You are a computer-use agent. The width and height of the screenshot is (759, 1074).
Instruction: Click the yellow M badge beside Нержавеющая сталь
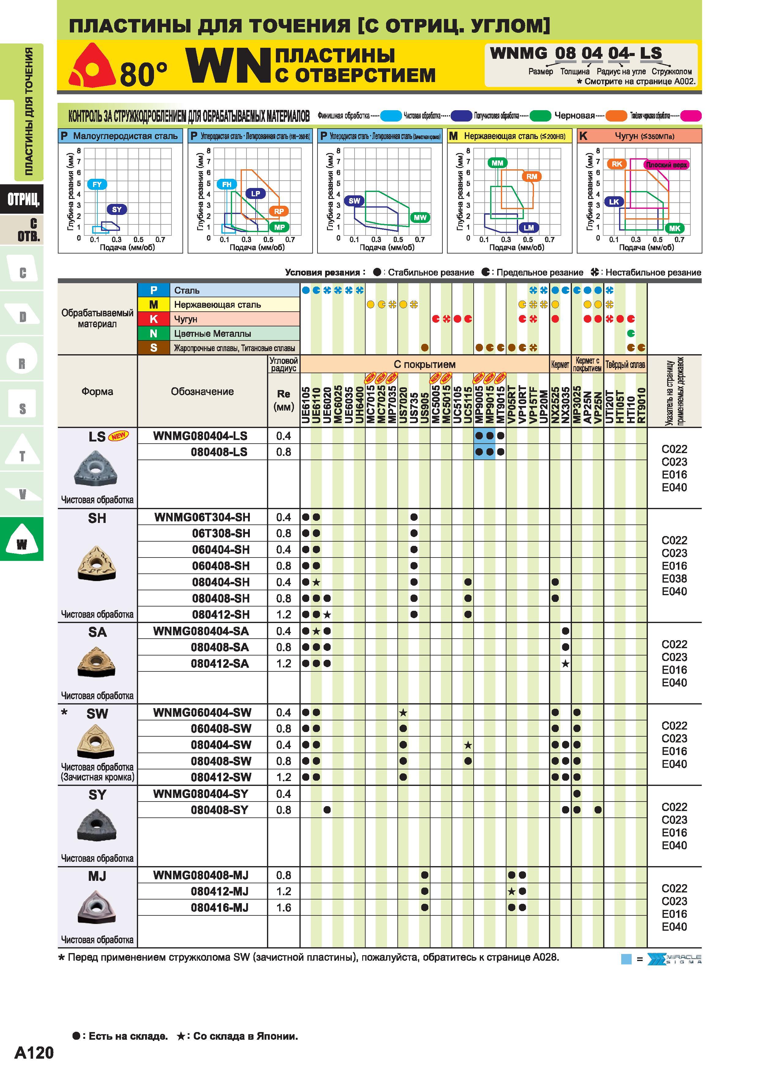tap(153, 305)
